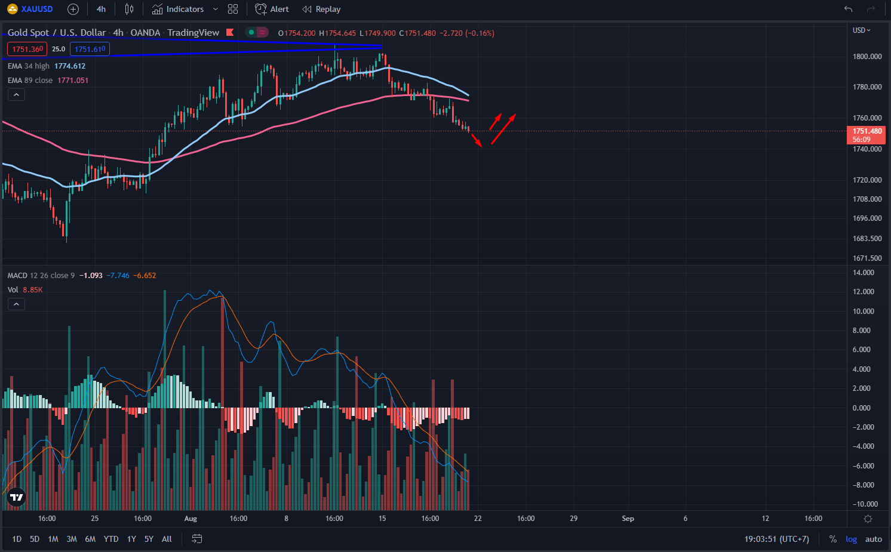
Task: Toggle the log scale option
Action: (851, 539)
